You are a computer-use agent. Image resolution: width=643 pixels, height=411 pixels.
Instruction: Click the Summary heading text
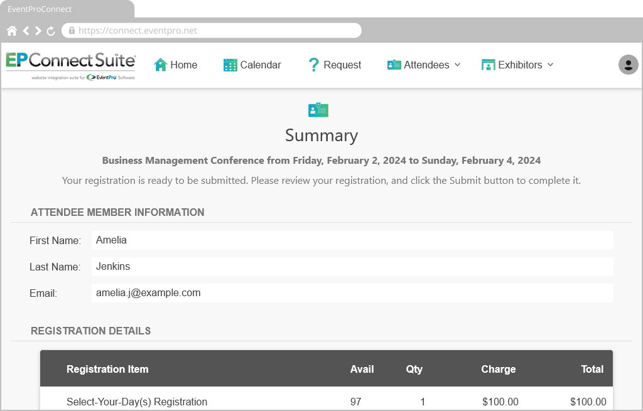(x=321, y=136)
